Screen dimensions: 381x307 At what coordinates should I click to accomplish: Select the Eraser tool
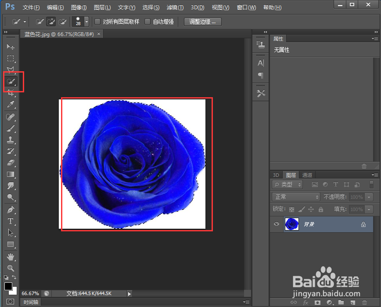(11, 163)
